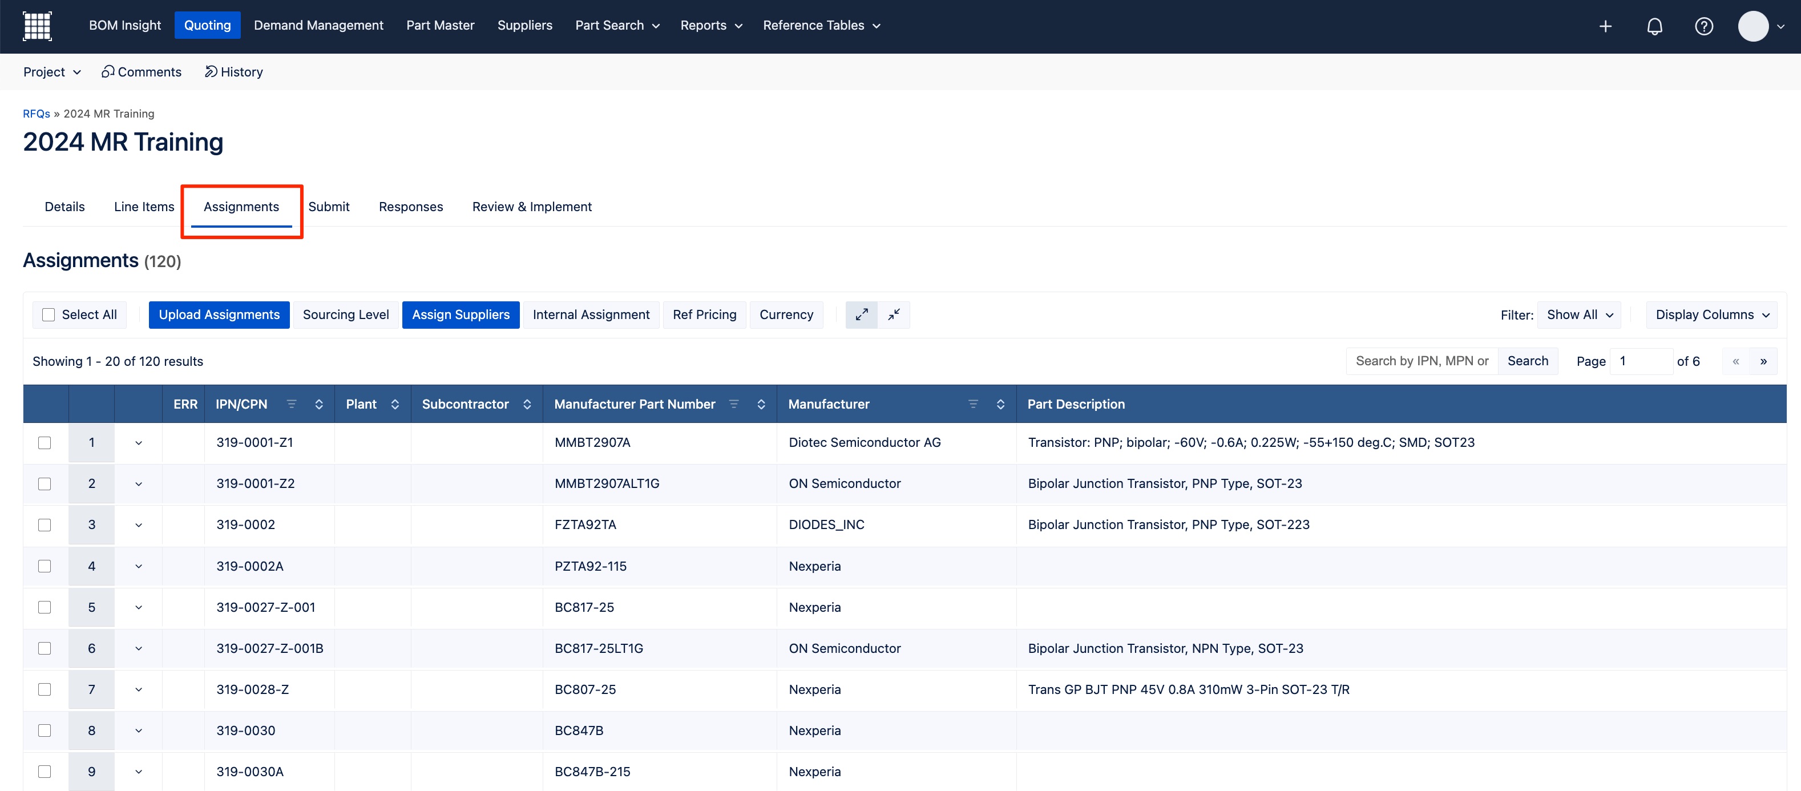The image size is (1801, 791).
Task: Check row 7 checkbox for 319-0028-Z
Action: point(45,689)
